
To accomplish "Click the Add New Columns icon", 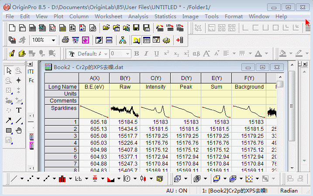I will point(179,40).
